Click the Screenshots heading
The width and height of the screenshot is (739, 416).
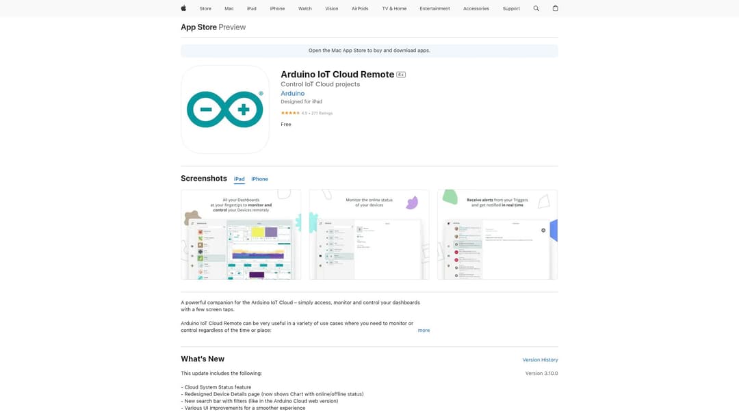[x=204, y=179]
